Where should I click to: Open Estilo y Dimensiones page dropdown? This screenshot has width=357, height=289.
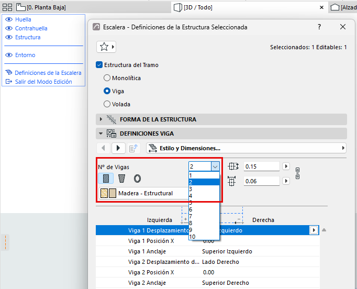point(247,148)
